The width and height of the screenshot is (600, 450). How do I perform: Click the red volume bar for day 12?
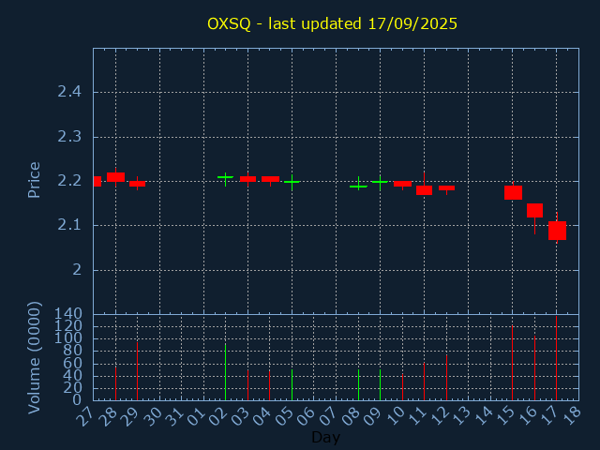click(446, 378)
